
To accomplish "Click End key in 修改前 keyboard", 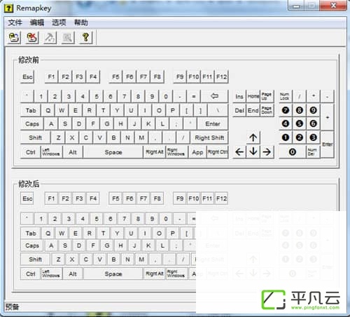I will [253, 110].
